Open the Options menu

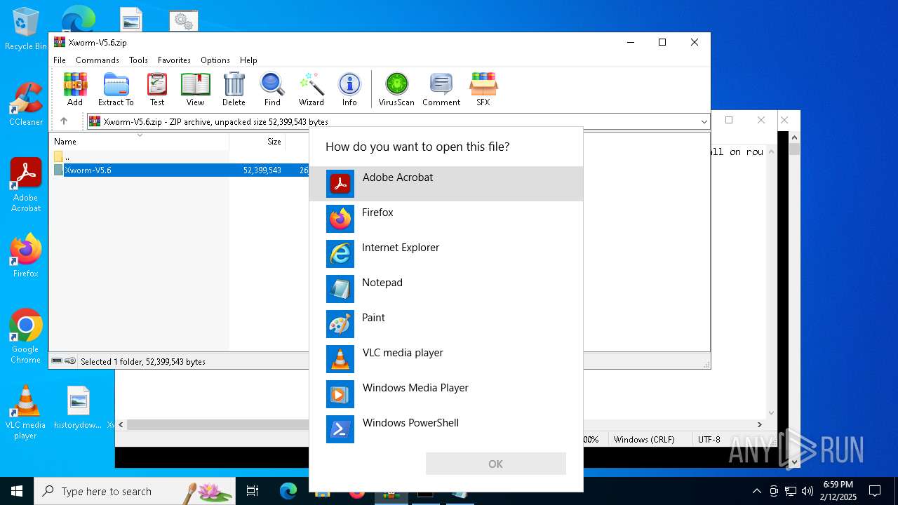pyautogui.click(x=215, y=60)
